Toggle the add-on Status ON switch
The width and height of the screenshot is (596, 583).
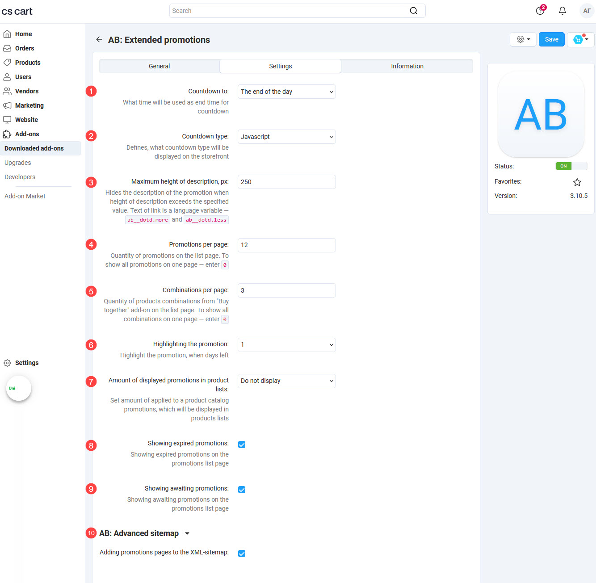(571, 166)
